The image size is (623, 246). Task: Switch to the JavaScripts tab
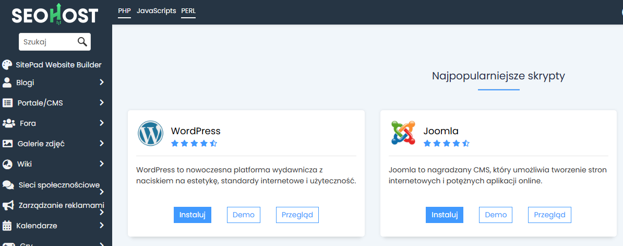156,11
